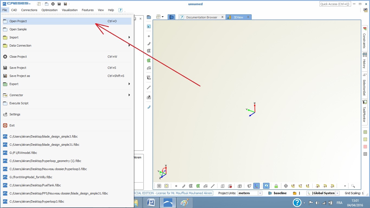
Task: Switch to the Documentation Browser tab
Action: [202, 17]
